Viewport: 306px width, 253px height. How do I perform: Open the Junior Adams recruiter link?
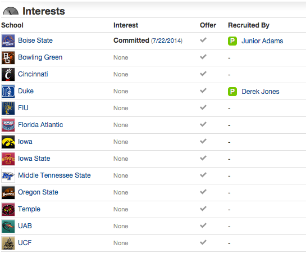pyautogui.click(x=262, y=41)
